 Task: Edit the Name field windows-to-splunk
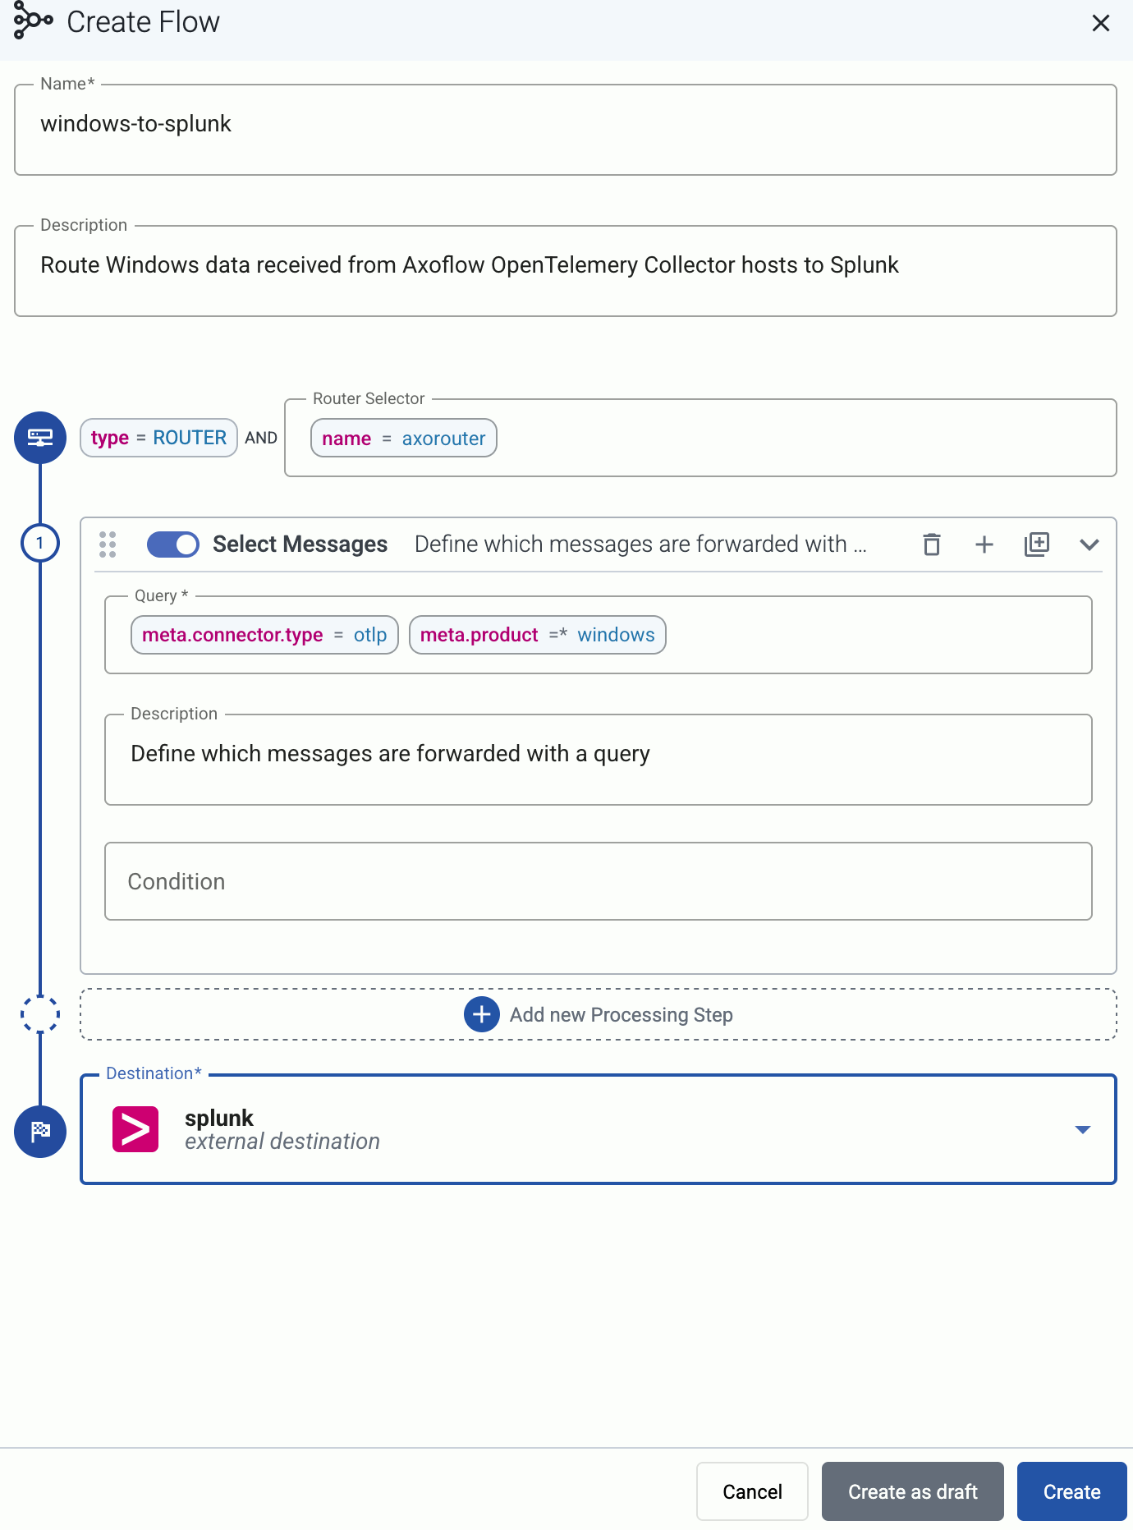coord(566,130)
